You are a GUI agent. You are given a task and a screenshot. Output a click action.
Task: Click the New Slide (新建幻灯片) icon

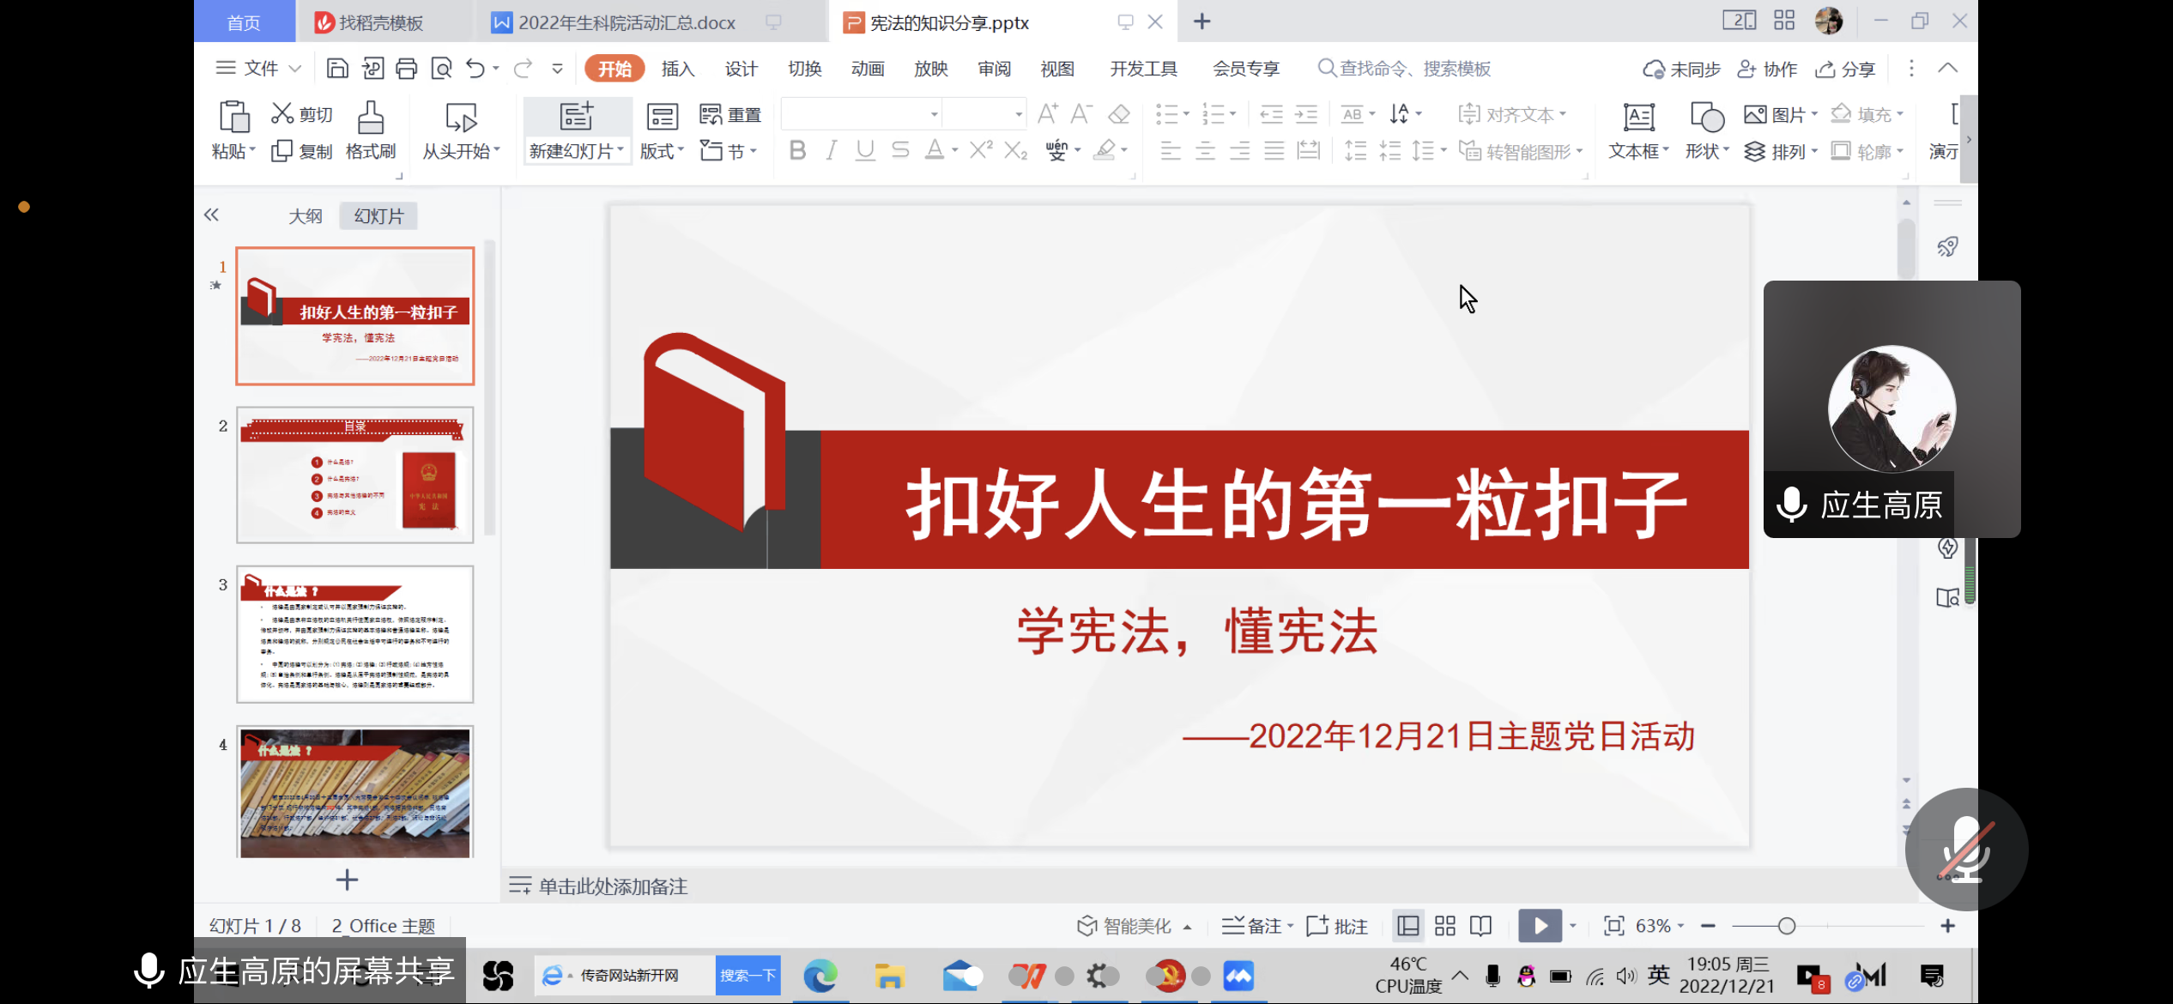[576, 117]
